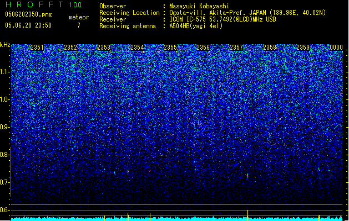
Task: Click the Receiving Location label
Action: [x=129, y=13]
